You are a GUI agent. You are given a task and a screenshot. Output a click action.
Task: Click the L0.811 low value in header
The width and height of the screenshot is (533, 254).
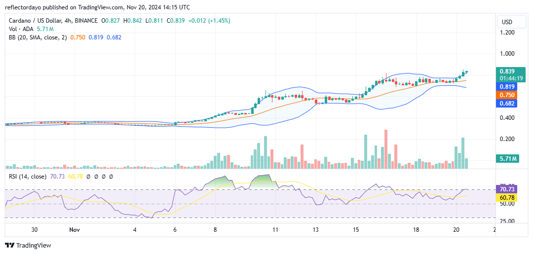[x=154, y=21]
